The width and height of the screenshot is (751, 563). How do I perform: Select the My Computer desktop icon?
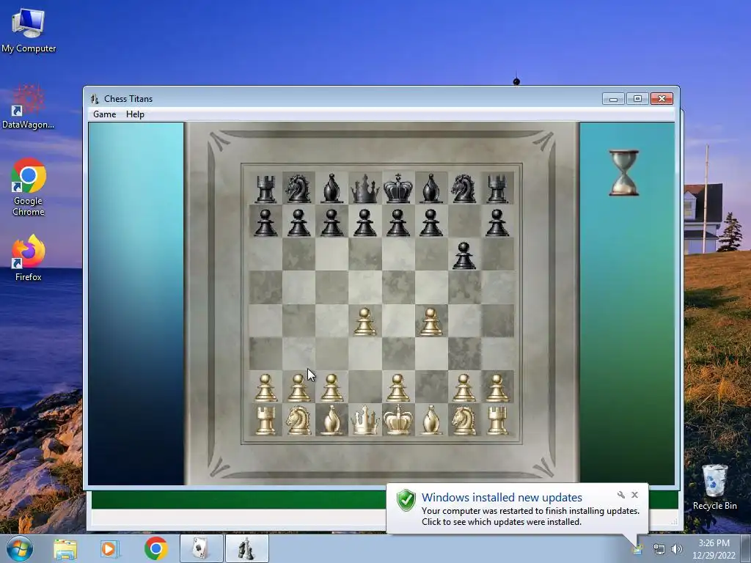[x=29, y=30]
